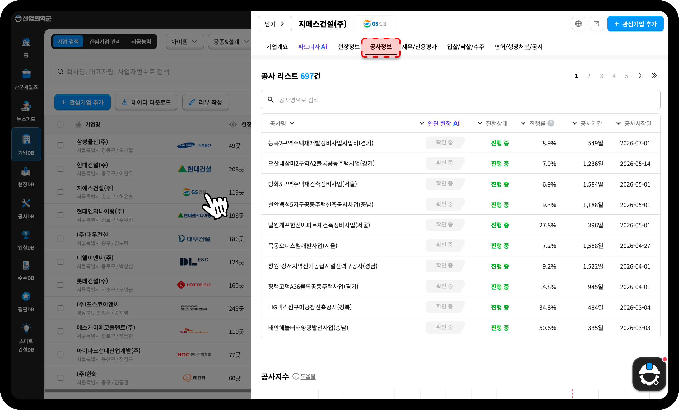
Task: Check the 삼성물산(주) row checkbox
Action: 60,145
